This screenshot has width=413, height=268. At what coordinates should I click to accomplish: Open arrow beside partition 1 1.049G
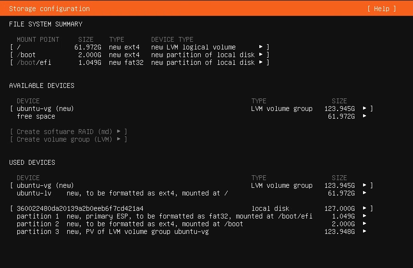tap(364, 216)
